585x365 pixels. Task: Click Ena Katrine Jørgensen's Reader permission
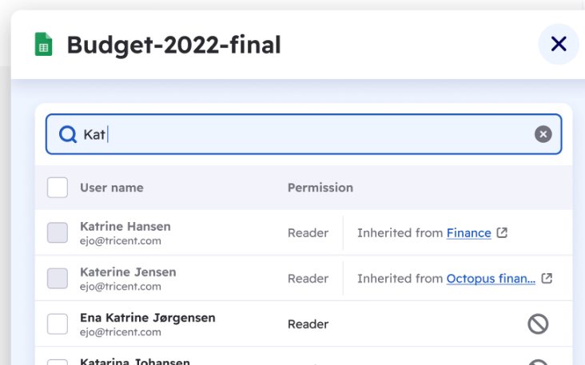coord(308,324)
